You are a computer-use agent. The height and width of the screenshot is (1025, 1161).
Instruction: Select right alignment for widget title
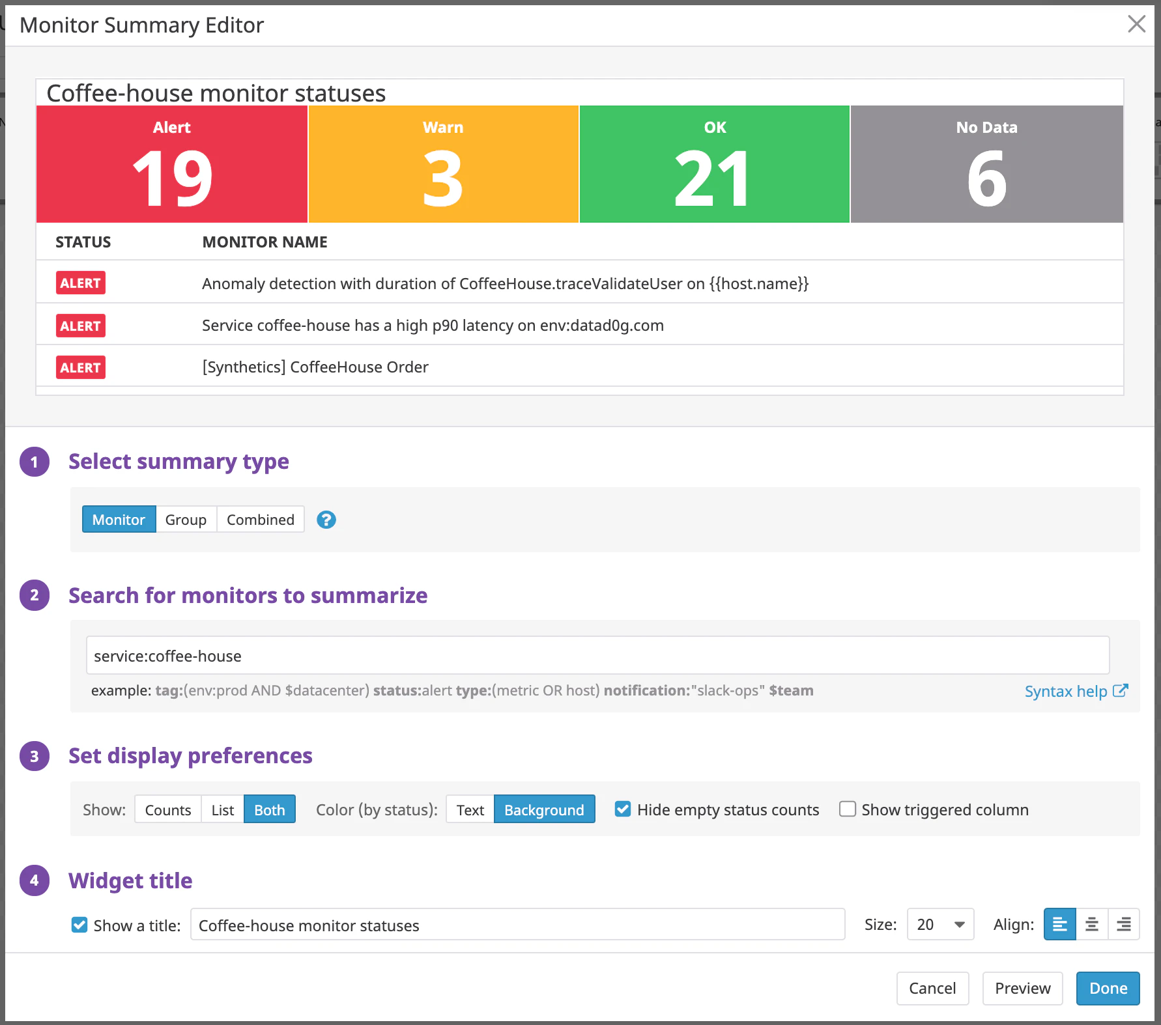1123,924
